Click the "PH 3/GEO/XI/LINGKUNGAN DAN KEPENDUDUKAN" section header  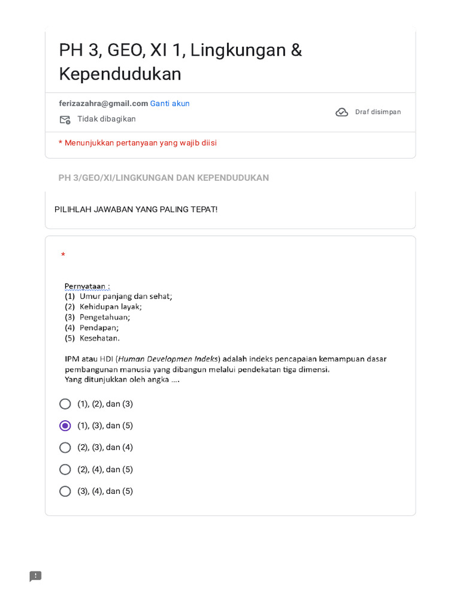164,178
